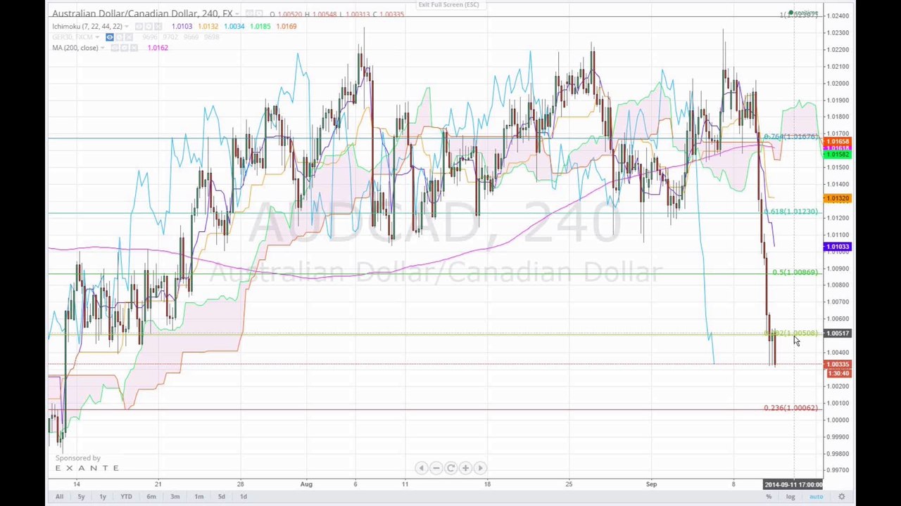The height and width of the screenshot is (506, 901).
Task: Click the scroll chart left arrow
Action: tap(421, 468)
